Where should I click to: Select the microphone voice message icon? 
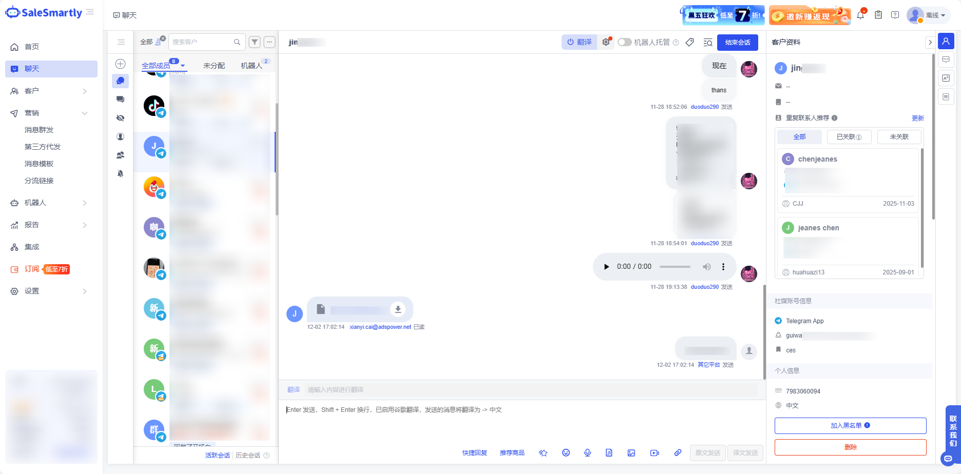point(587,453)
